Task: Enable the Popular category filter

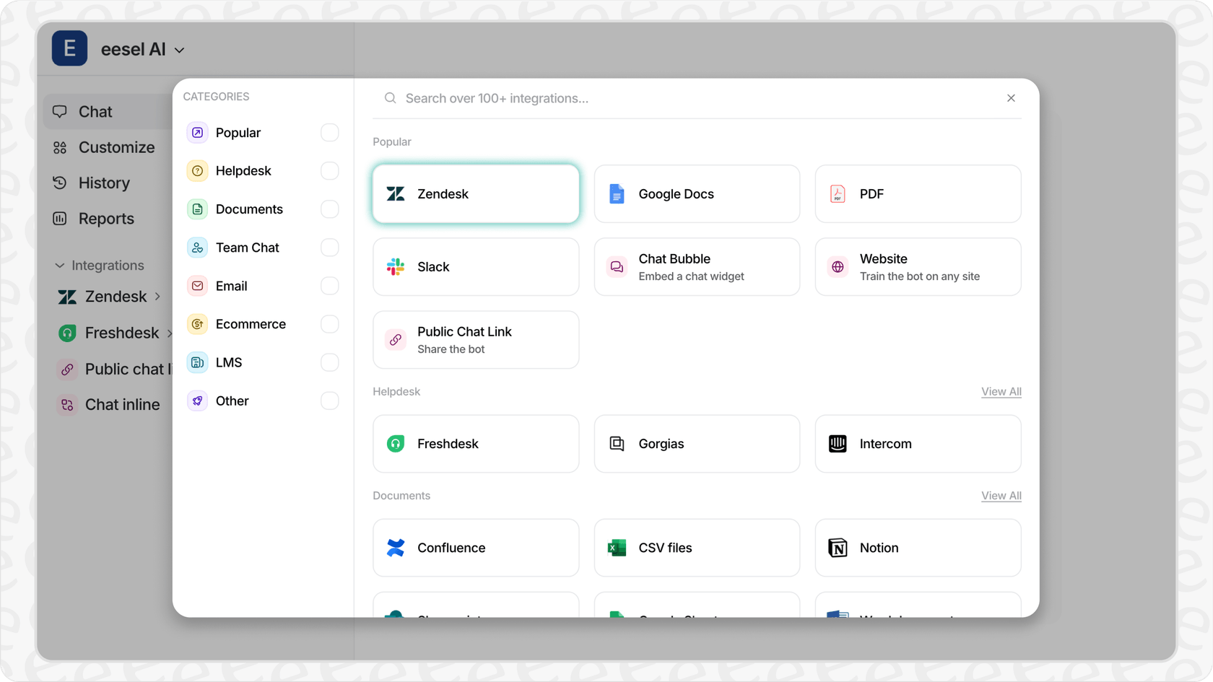Action: pos(329,132)
